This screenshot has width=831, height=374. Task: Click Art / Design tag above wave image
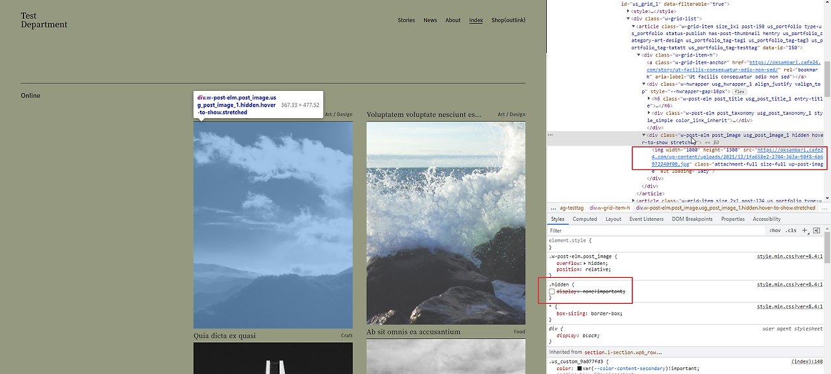point(512,114)
